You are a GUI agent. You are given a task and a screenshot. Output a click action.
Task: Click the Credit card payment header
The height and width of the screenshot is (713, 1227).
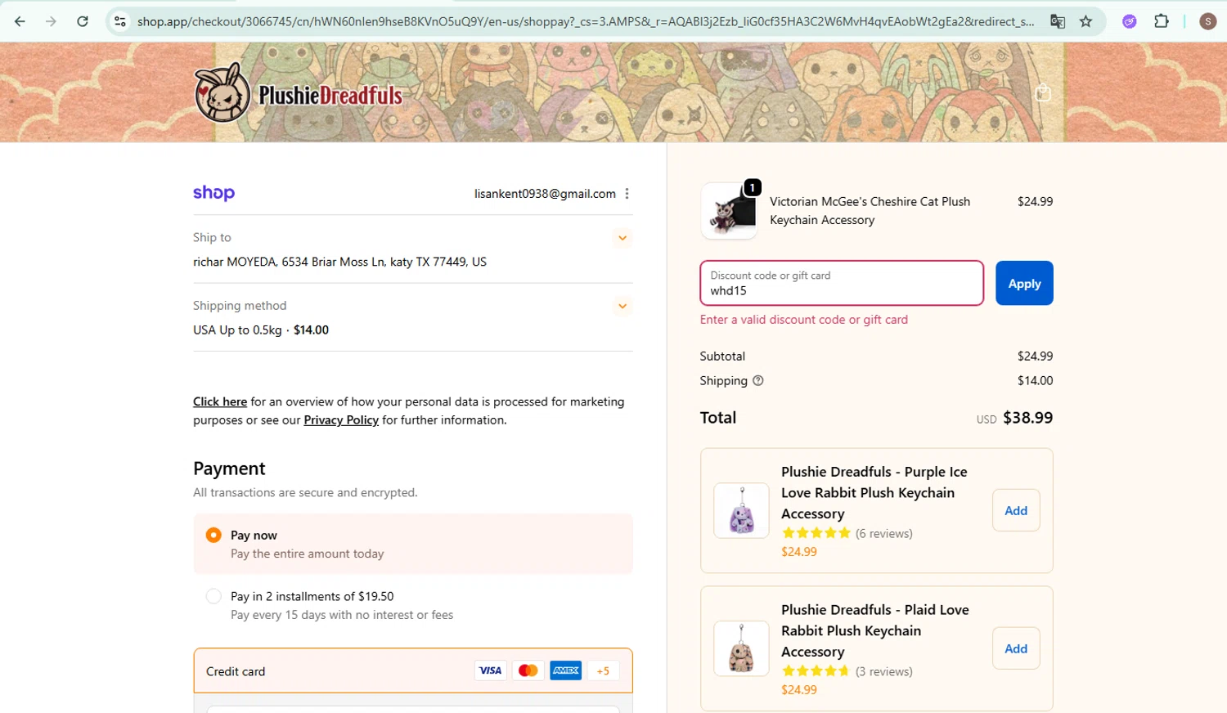click(413, 670)
